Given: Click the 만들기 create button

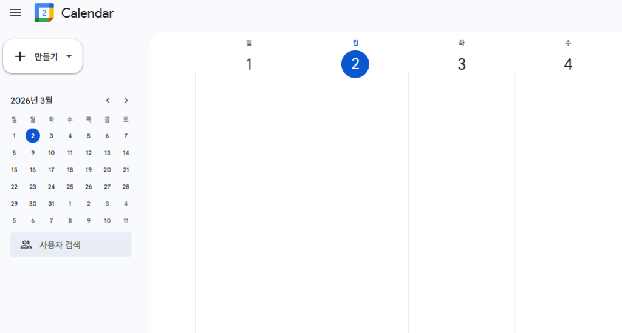Looking at the screenshot, I should (x=43, y=56).
